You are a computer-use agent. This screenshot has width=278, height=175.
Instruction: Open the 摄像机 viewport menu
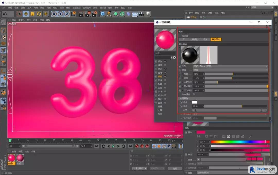(x=21, y=20)
